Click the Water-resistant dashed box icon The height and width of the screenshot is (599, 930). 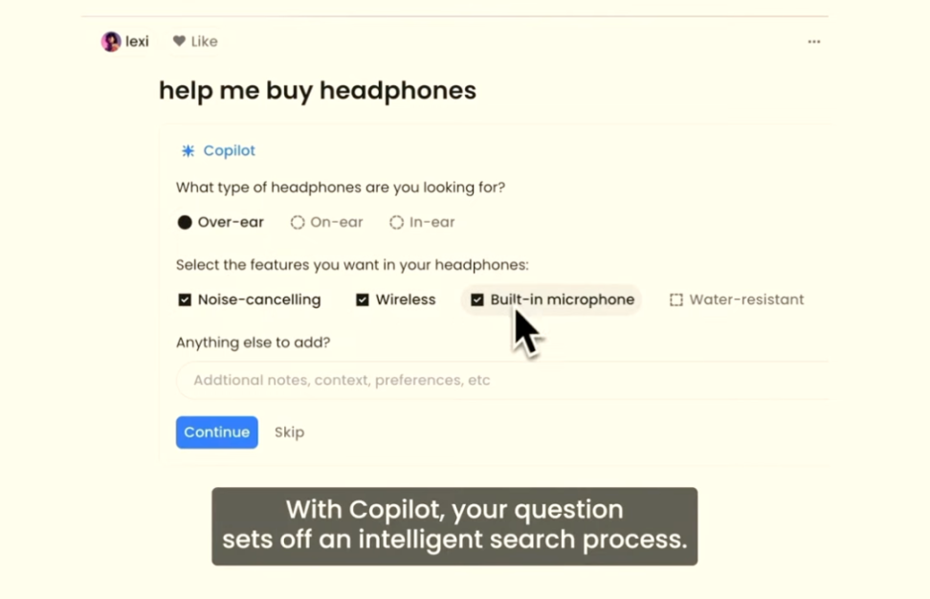click(676, 299)
